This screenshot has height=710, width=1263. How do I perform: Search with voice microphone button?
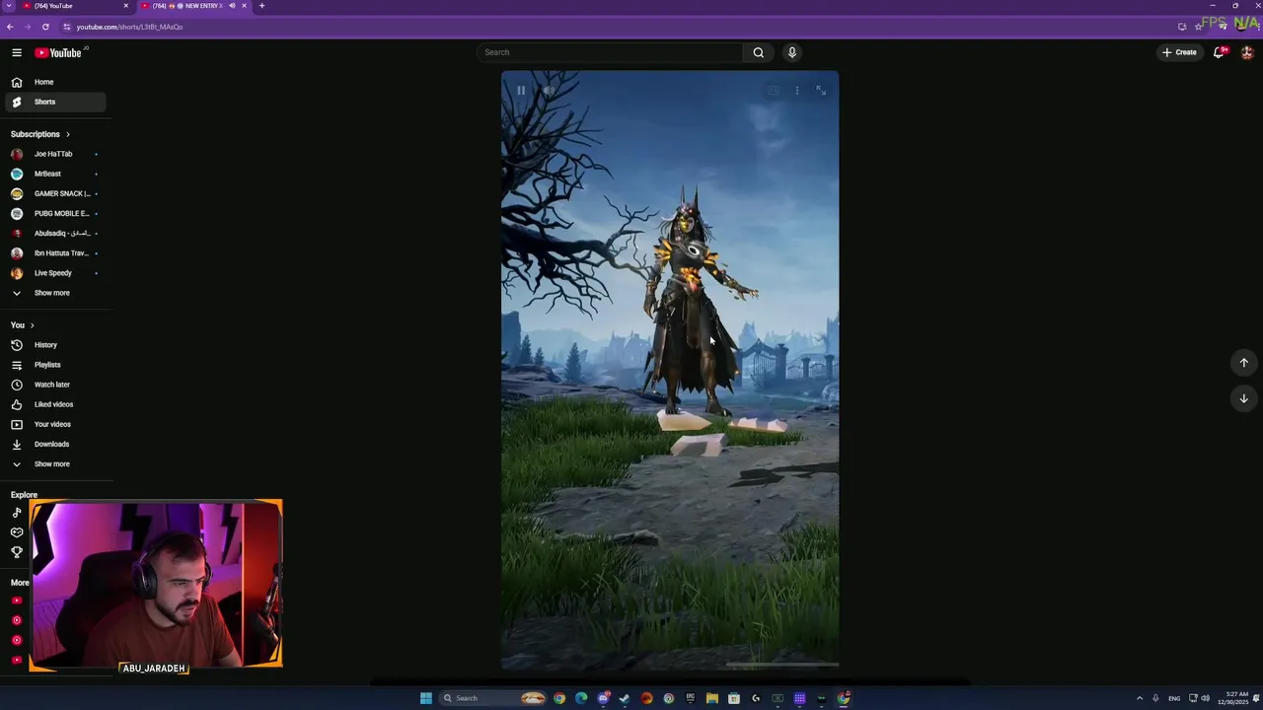click(x=791, y=52)
